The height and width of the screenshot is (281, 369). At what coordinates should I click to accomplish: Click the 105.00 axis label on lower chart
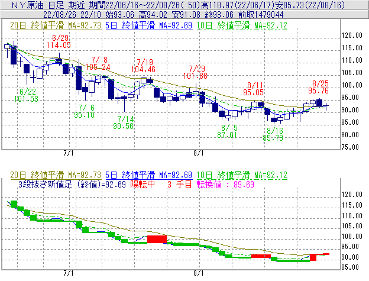tap(352, 226)
